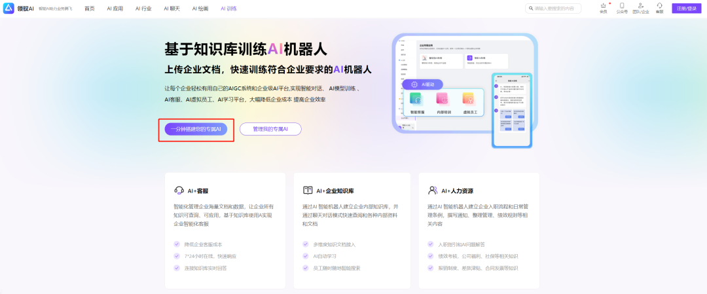707x294 pixels.
Task: Open the 客服 headset icon in header
Action: point(660,5)
